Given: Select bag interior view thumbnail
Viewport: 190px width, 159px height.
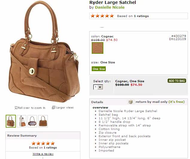Looking at the screenshot, I should coord(32,121).
